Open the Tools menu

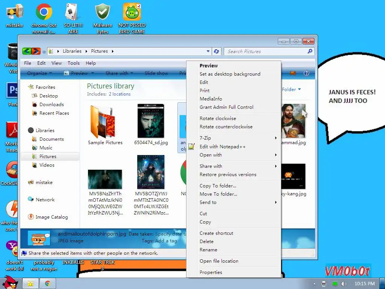73,63
